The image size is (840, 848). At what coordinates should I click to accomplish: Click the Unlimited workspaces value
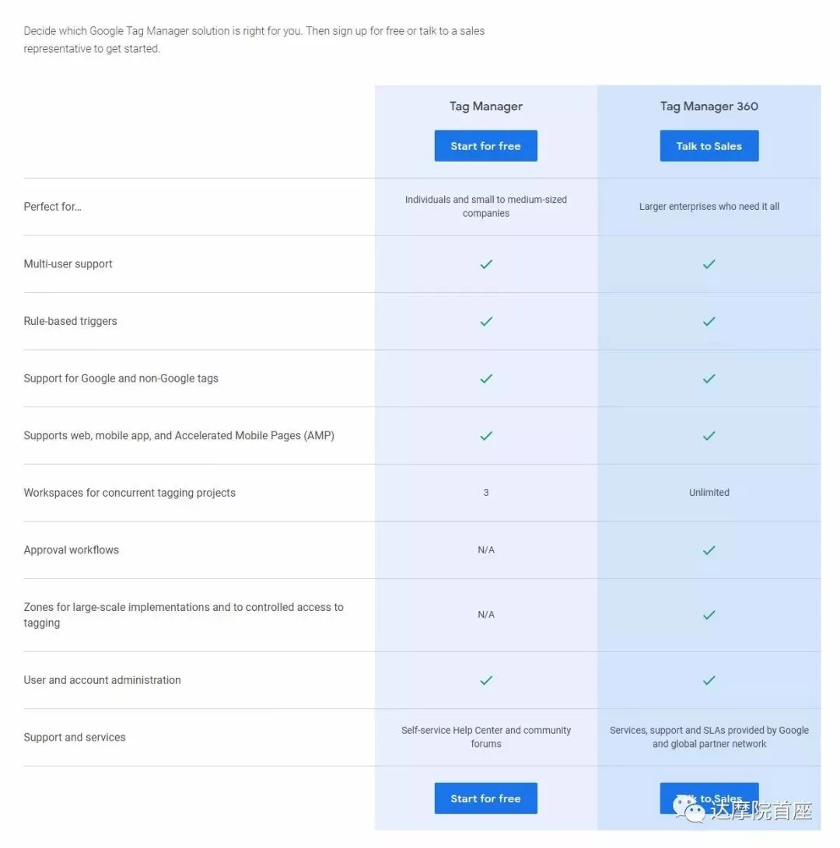pos(709,492)
